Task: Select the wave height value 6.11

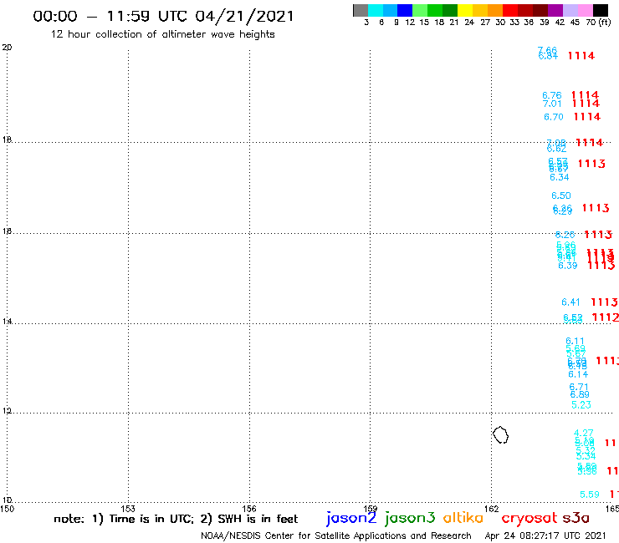Action: click(x=575, y=341)
